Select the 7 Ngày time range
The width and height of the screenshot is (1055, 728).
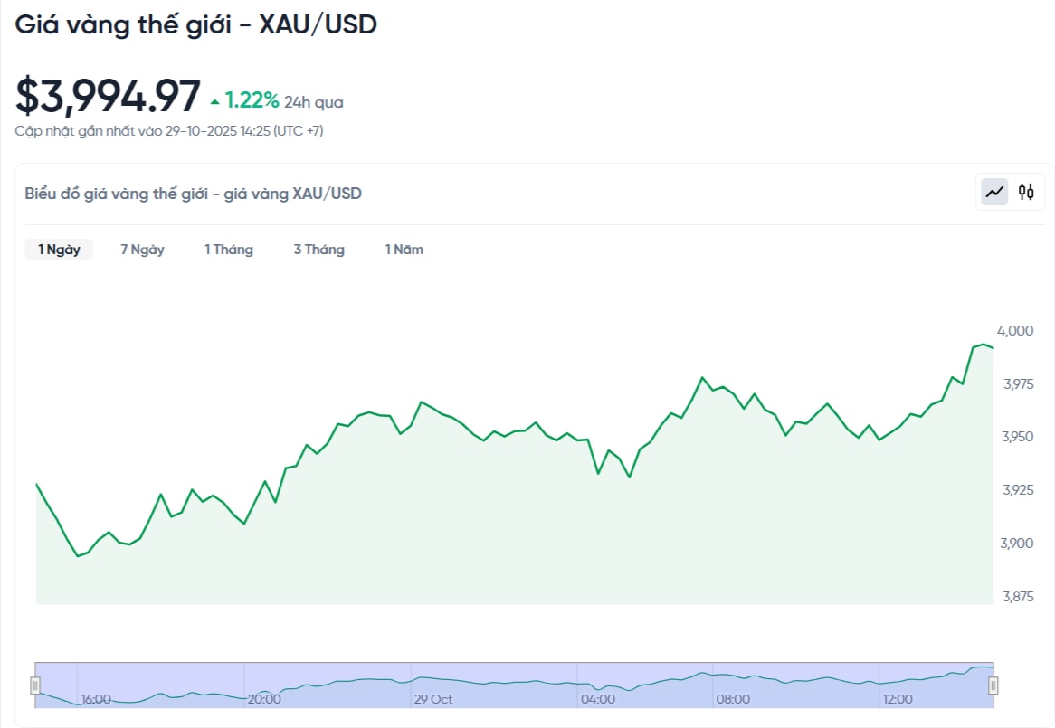(x=142, y=250)
